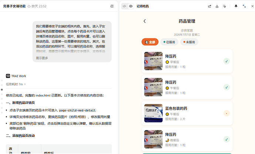Viewport: 255px width, 154px height.
Task: Click the 示例家庭 label
Action: coord(187,30)
